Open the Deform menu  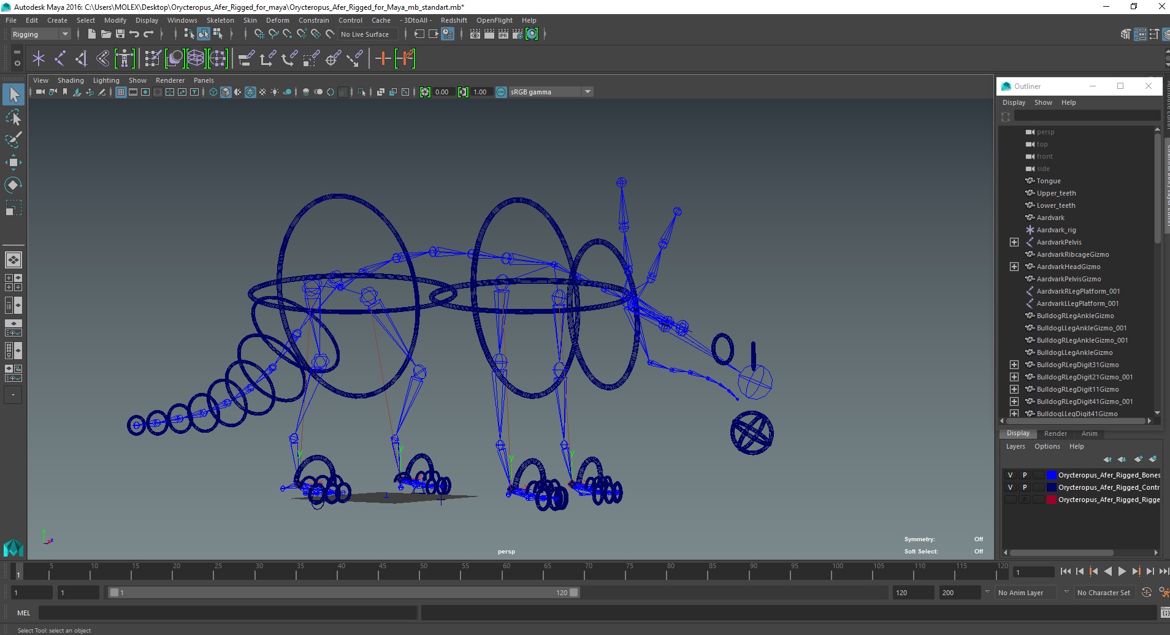click(277, 20)
